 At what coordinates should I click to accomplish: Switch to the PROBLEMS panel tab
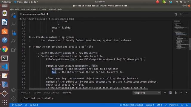[25, 93]
